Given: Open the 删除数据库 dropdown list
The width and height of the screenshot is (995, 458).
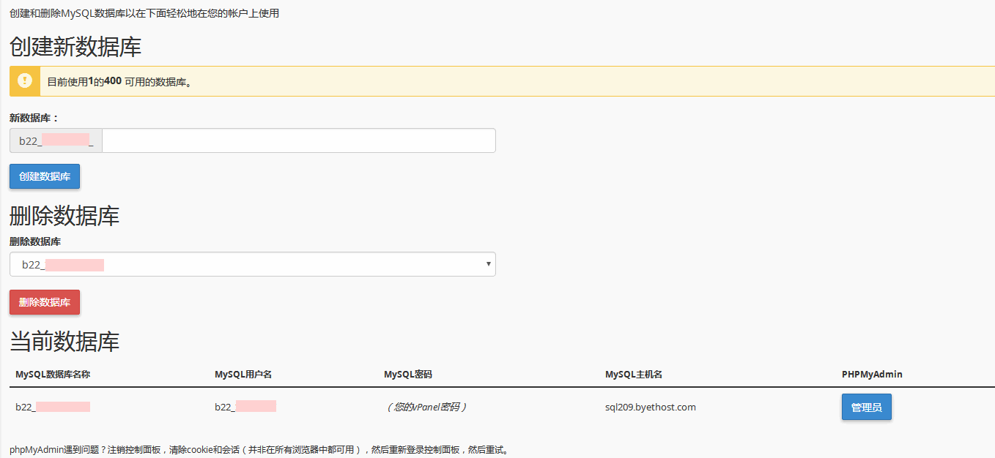Looking at the screenshot, I should tap(252, 265).
